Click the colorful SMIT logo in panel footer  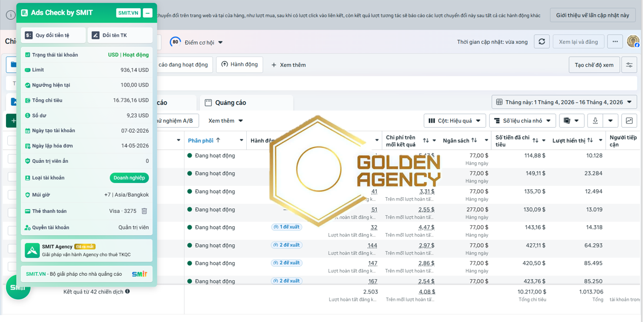coord(140,274)
